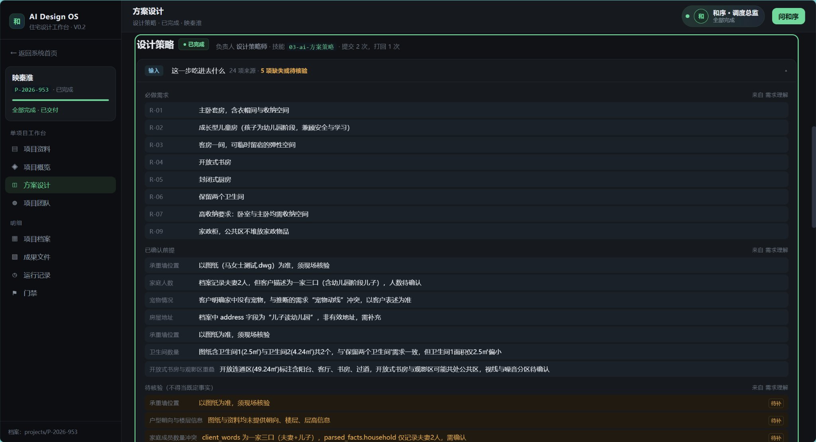The width and height of the screenshot is (816, 442).
Task: Open the 项目资料 menu item
Action: [61, 149]
